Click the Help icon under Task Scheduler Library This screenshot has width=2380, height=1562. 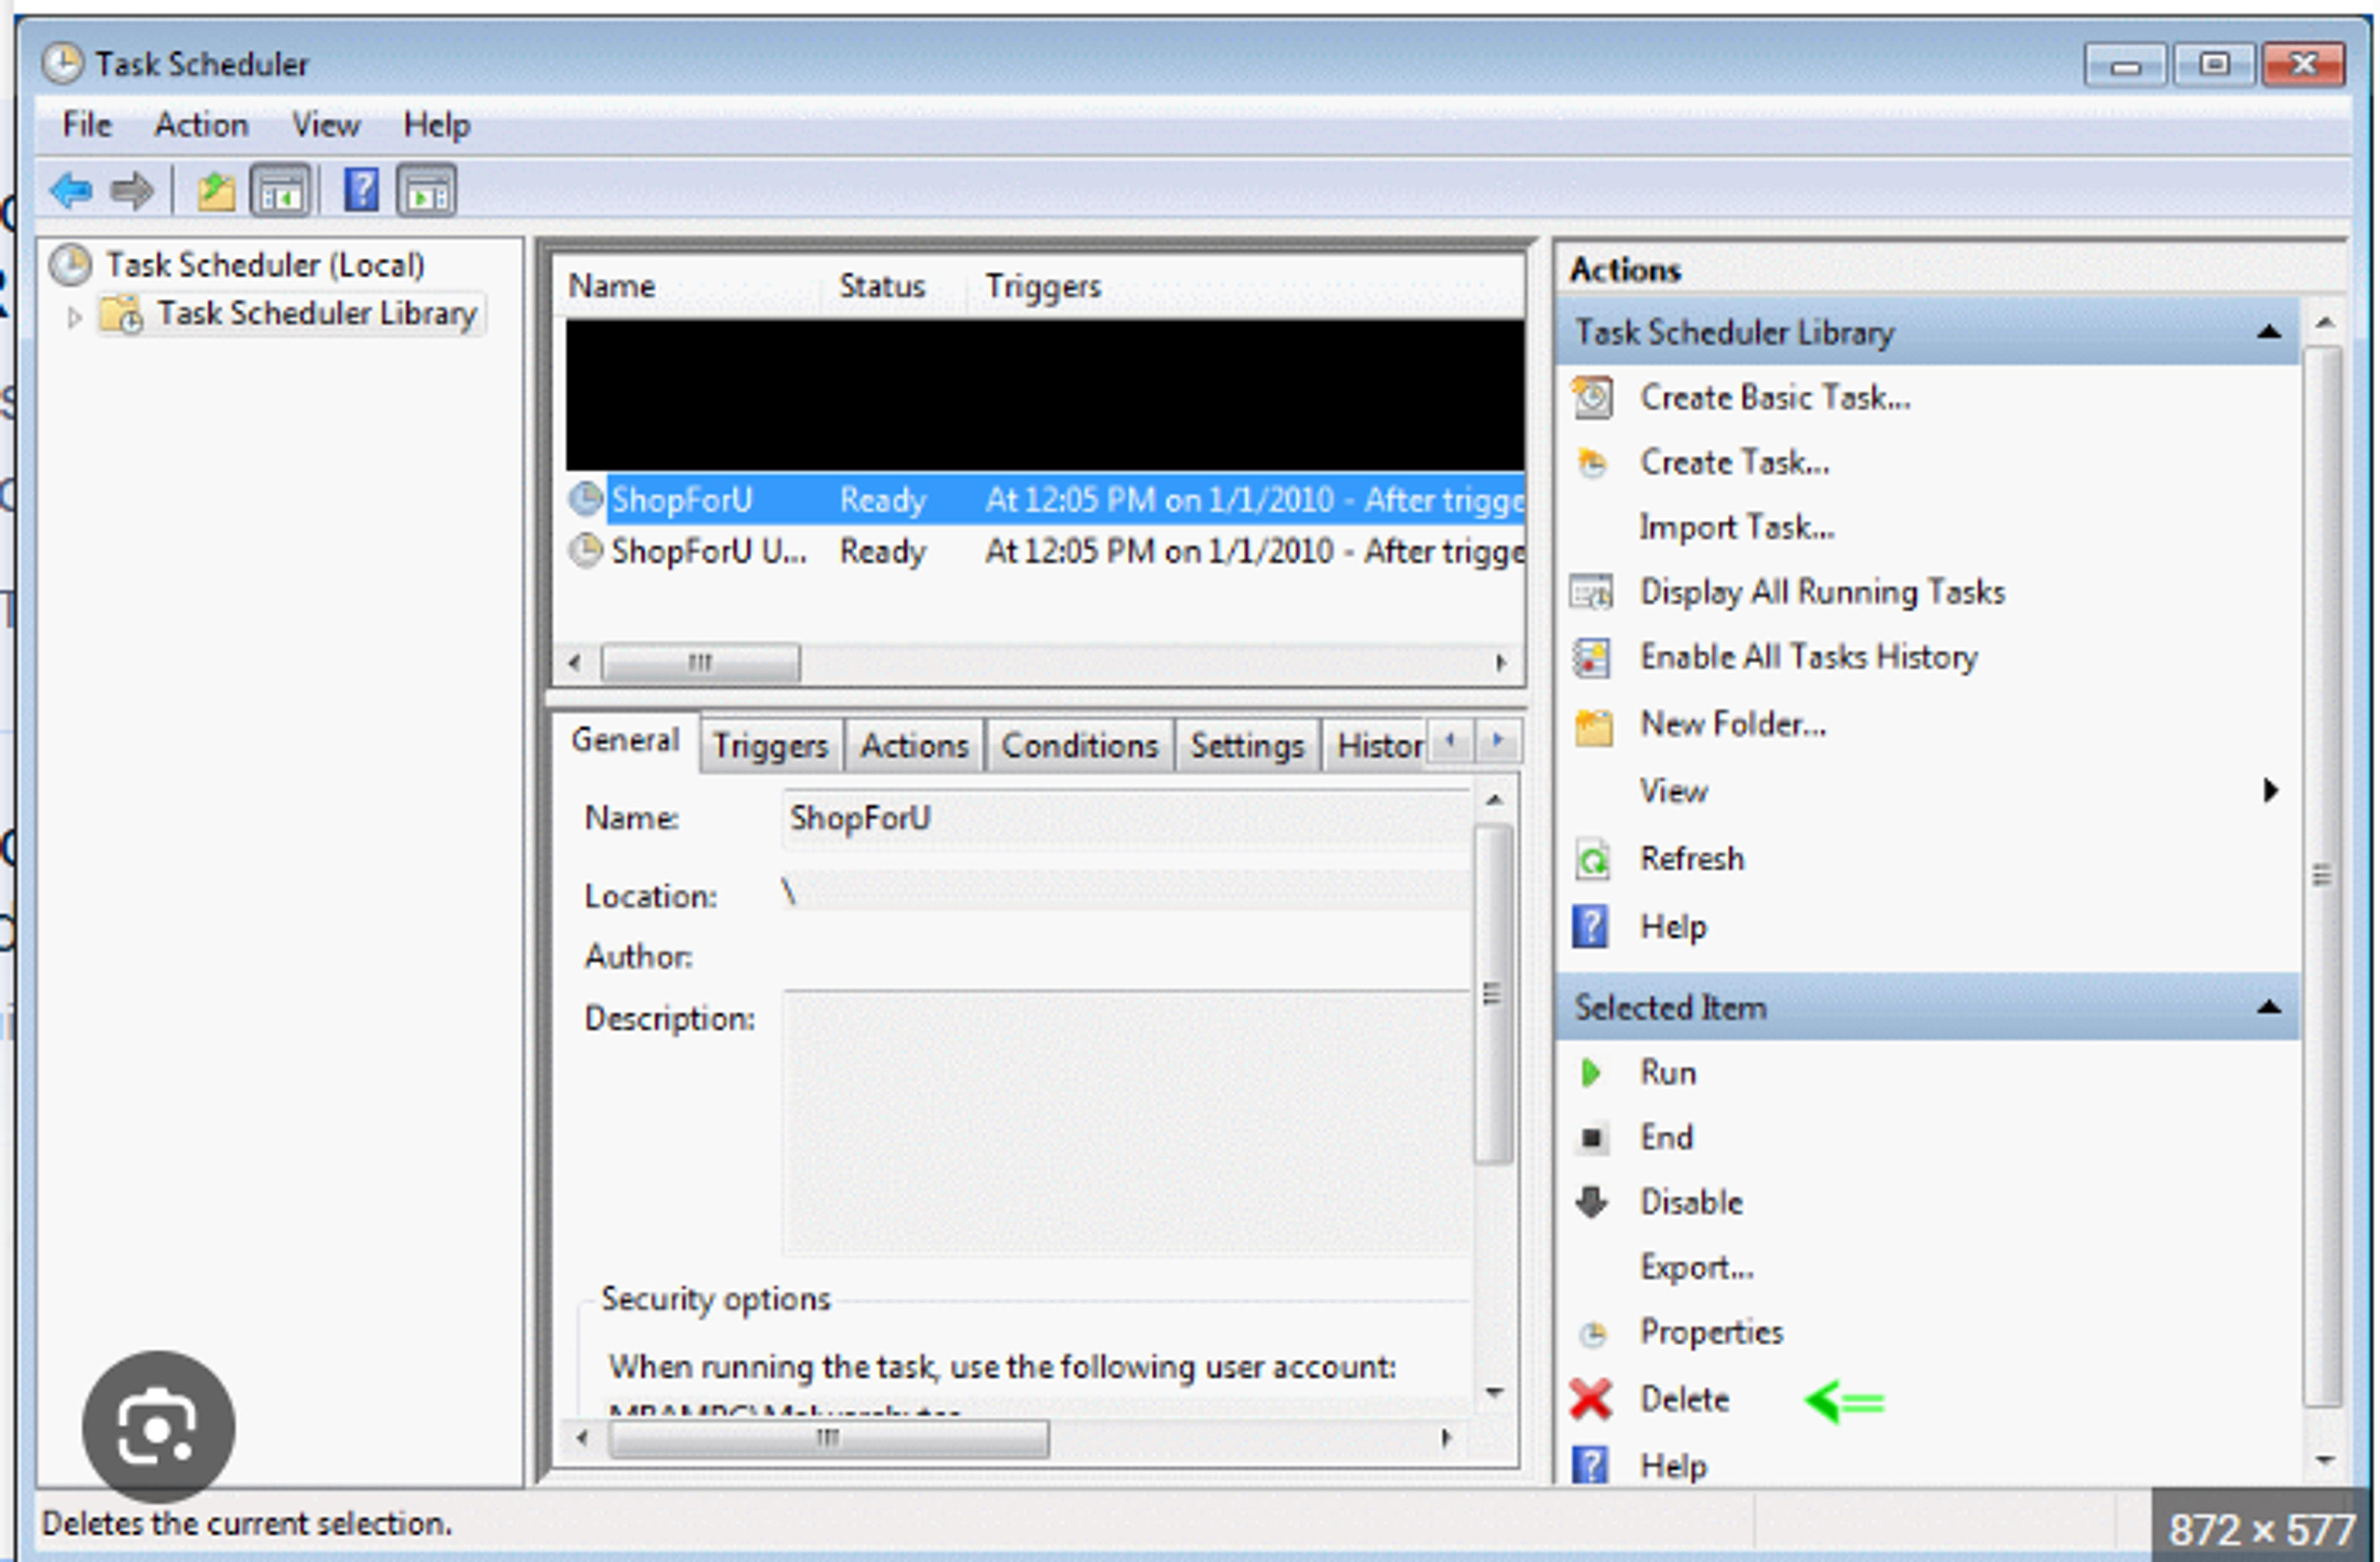1591,927
